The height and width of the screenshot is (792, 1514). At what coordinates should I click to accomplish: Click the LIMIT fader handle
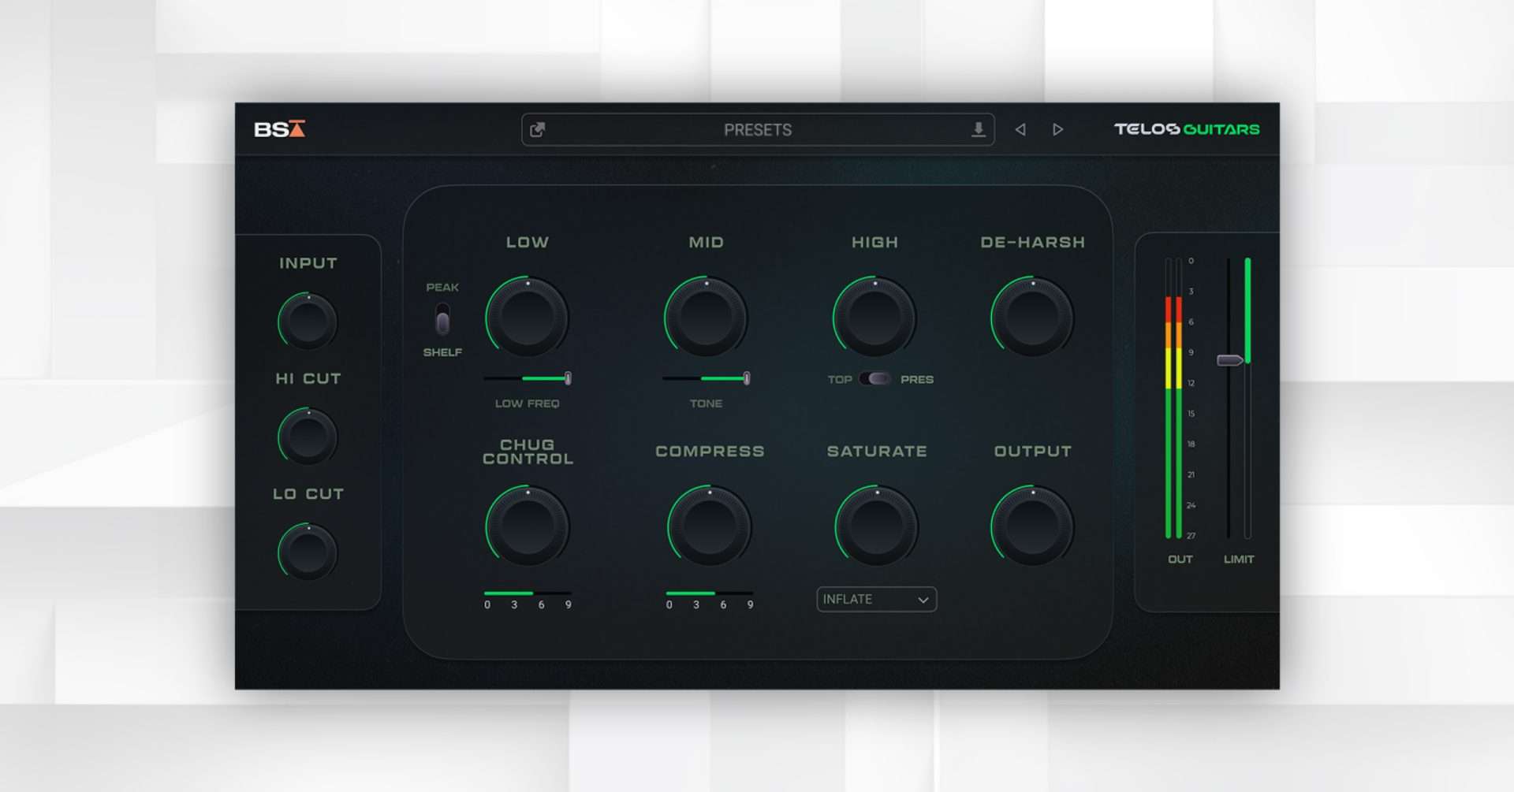(1229, 360)
